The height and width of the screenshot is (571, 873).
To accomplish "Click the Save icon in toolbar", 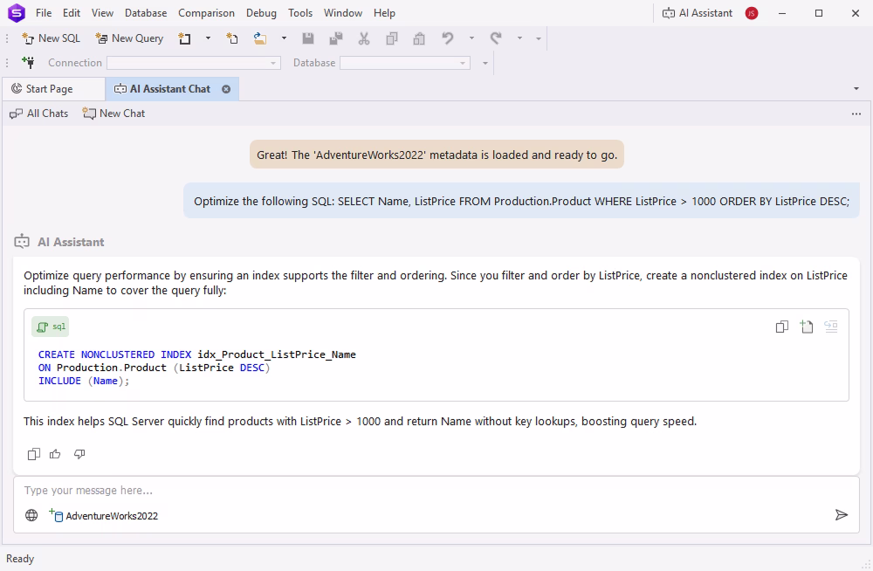I will pyautogui.click(x=308, y=38).
